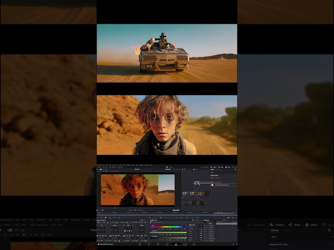This screenshot has height=250, width=334.
Task: Open the Tracker palette icon
Action: coord(171,218)
